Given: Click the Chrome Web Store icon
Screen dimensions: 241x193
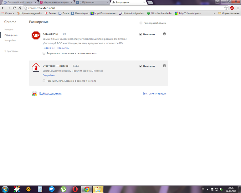Looking at the screenshot, I should pos(34,93).
